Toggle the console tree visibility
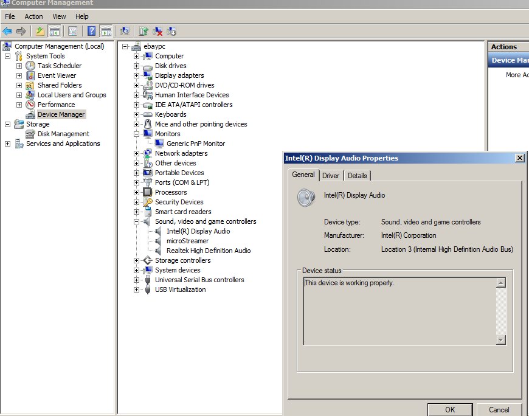Image resolution: width=529 pixels, height=416 pixels. coord(55,31)
